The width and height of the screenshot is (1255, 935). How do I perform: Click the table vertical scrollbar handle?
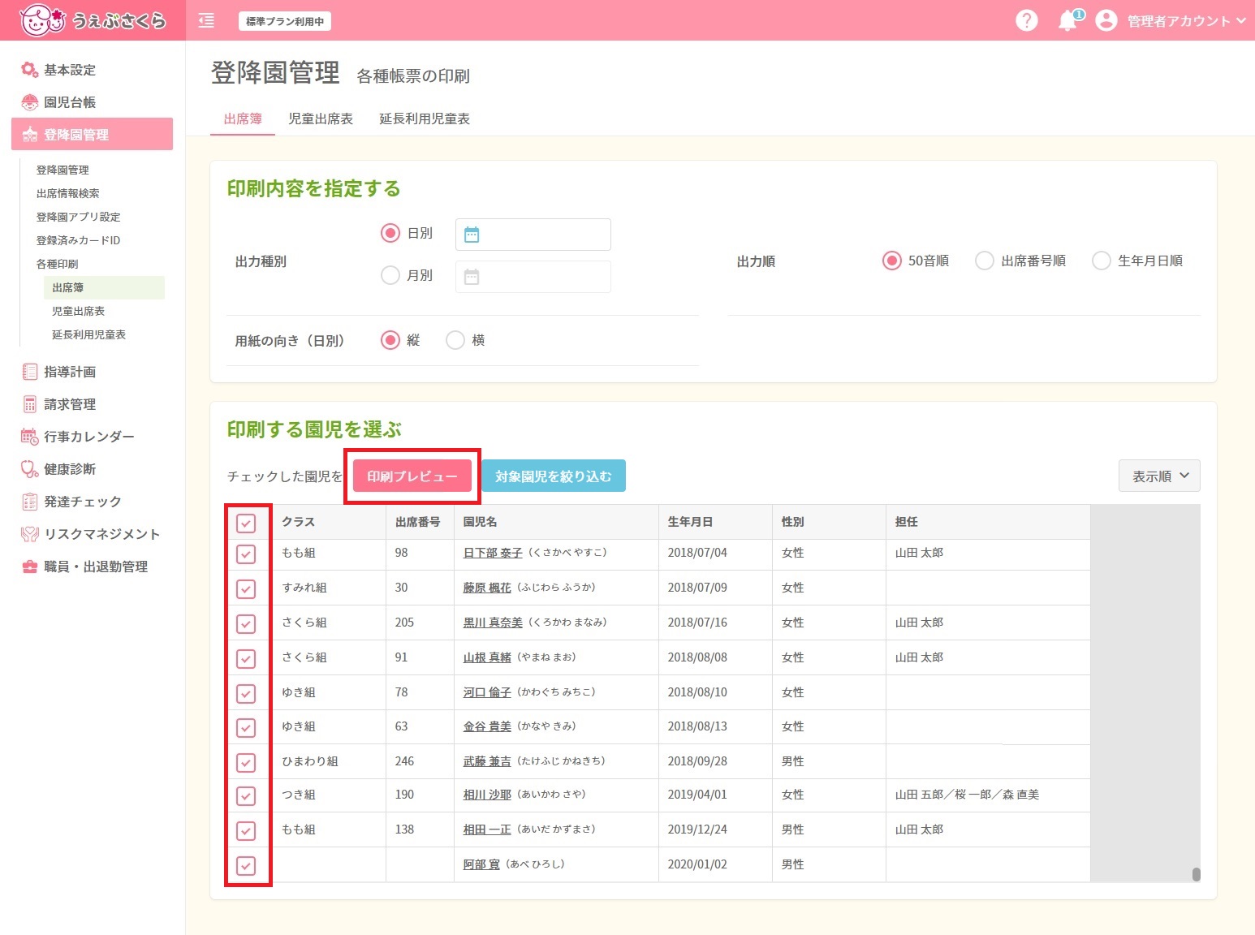click(1196, 874)
